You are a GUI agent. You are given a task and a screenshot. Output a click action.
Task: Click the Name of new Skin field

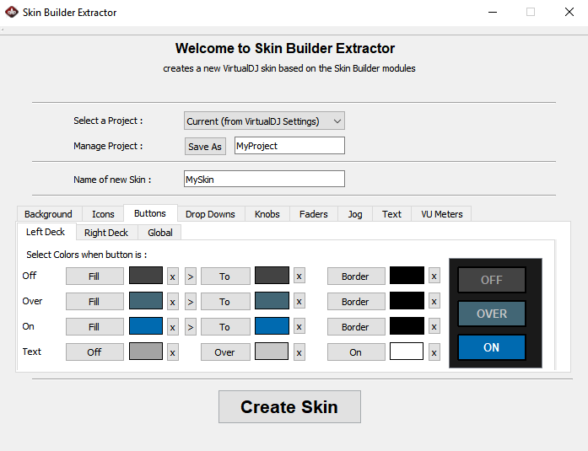tap(264, 179)
